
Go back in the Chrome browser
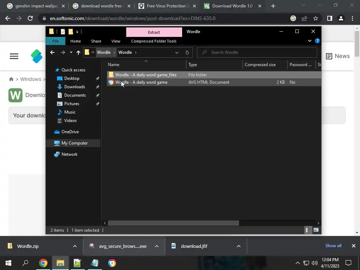(8, 18)
